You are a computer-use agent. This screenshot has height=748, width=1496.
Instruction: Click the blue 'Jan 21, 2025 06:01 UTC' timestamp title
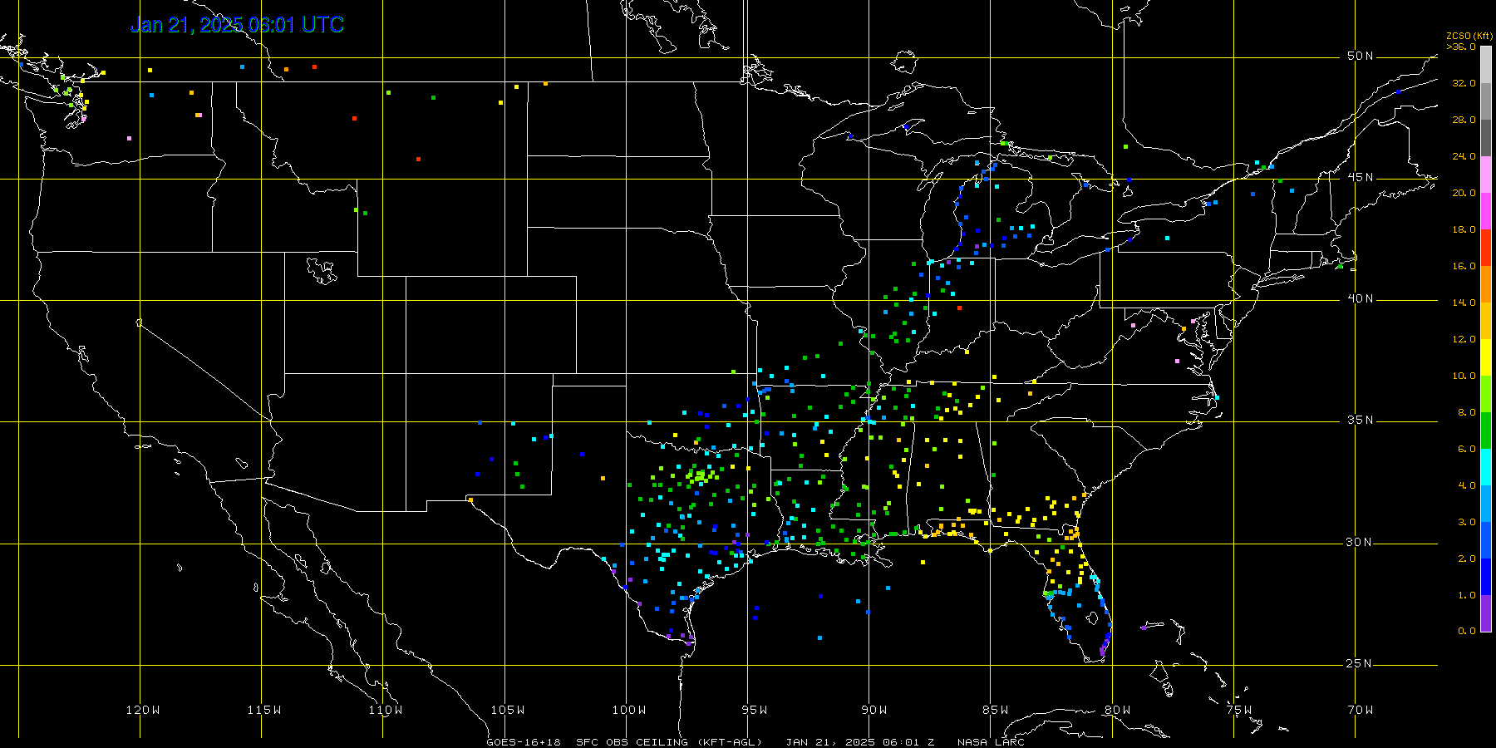(x=237, y=25)
